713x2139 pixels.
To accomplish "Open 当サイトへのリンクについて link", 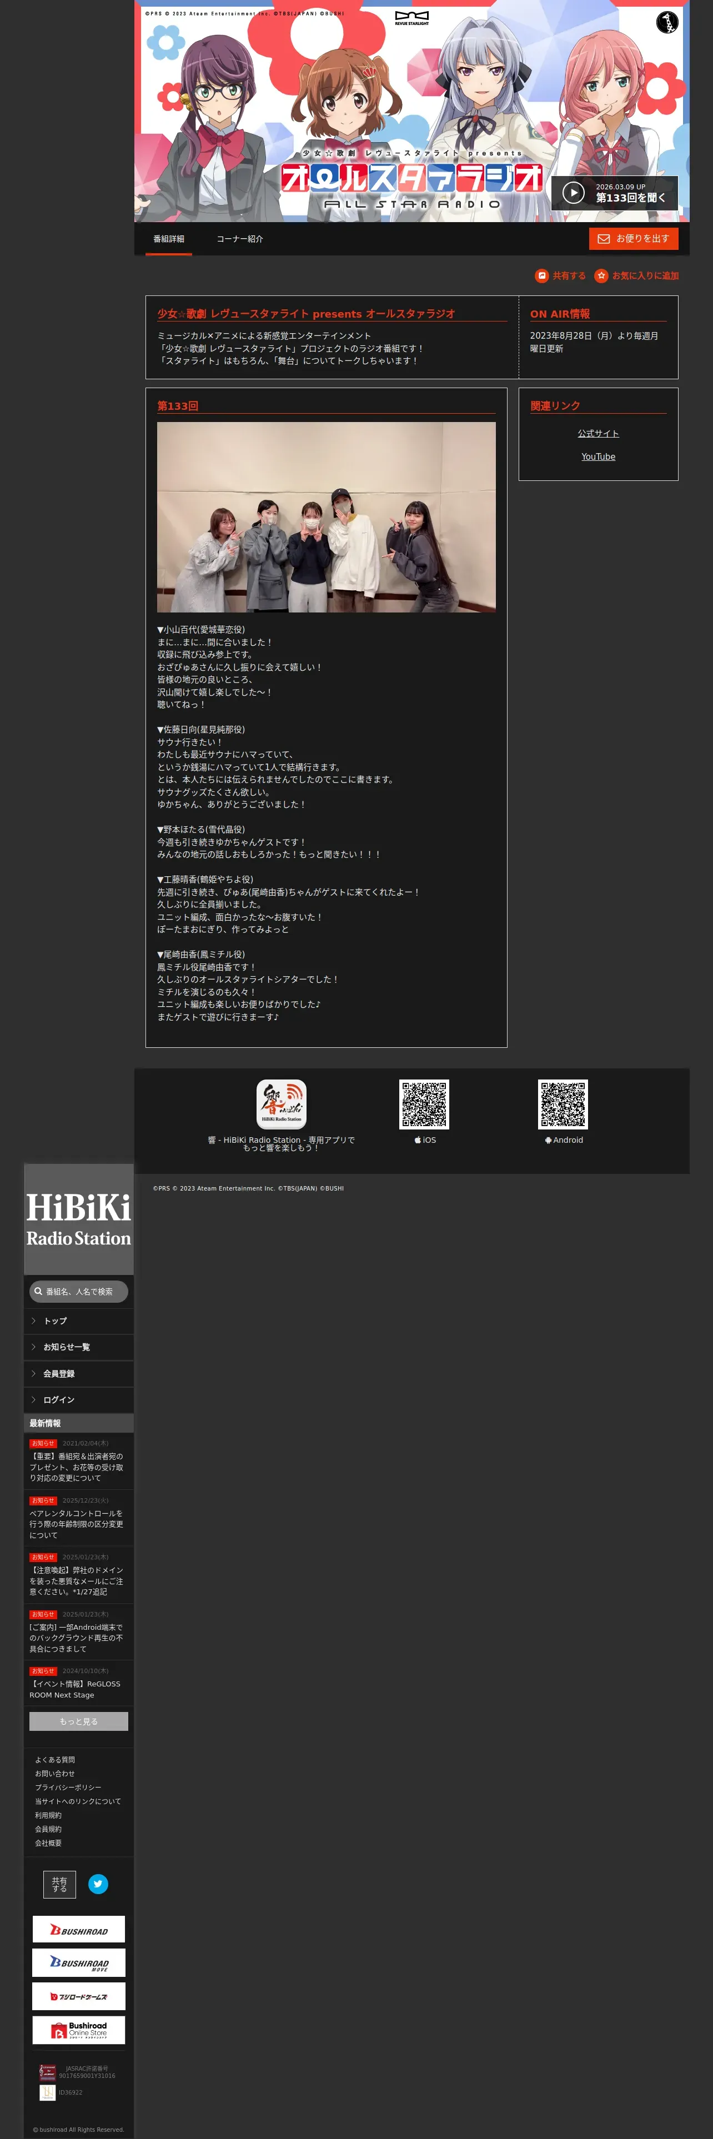I will (x=78, y=1801).
